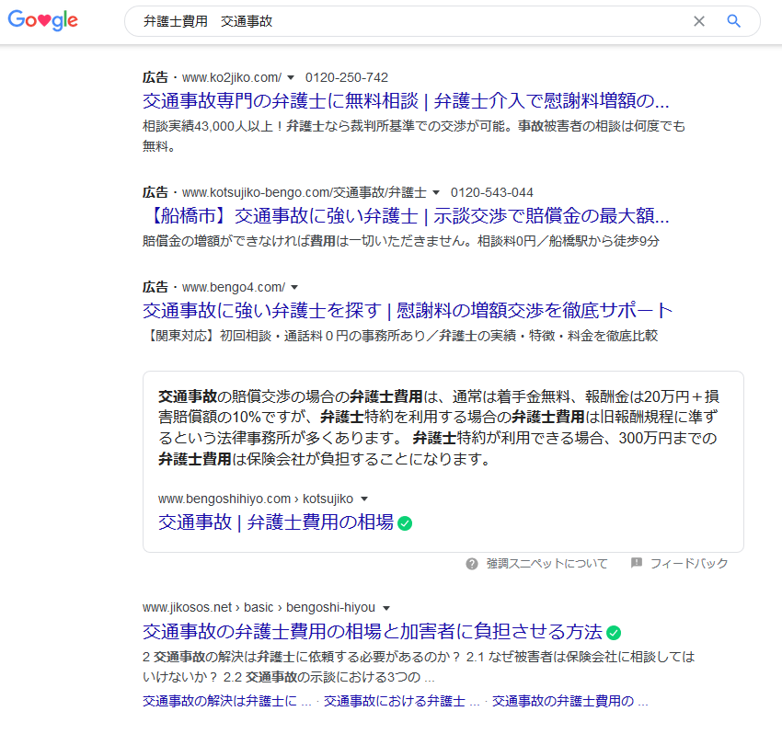Open sitelink 交通事故の弁護士費用の ...

570,701
